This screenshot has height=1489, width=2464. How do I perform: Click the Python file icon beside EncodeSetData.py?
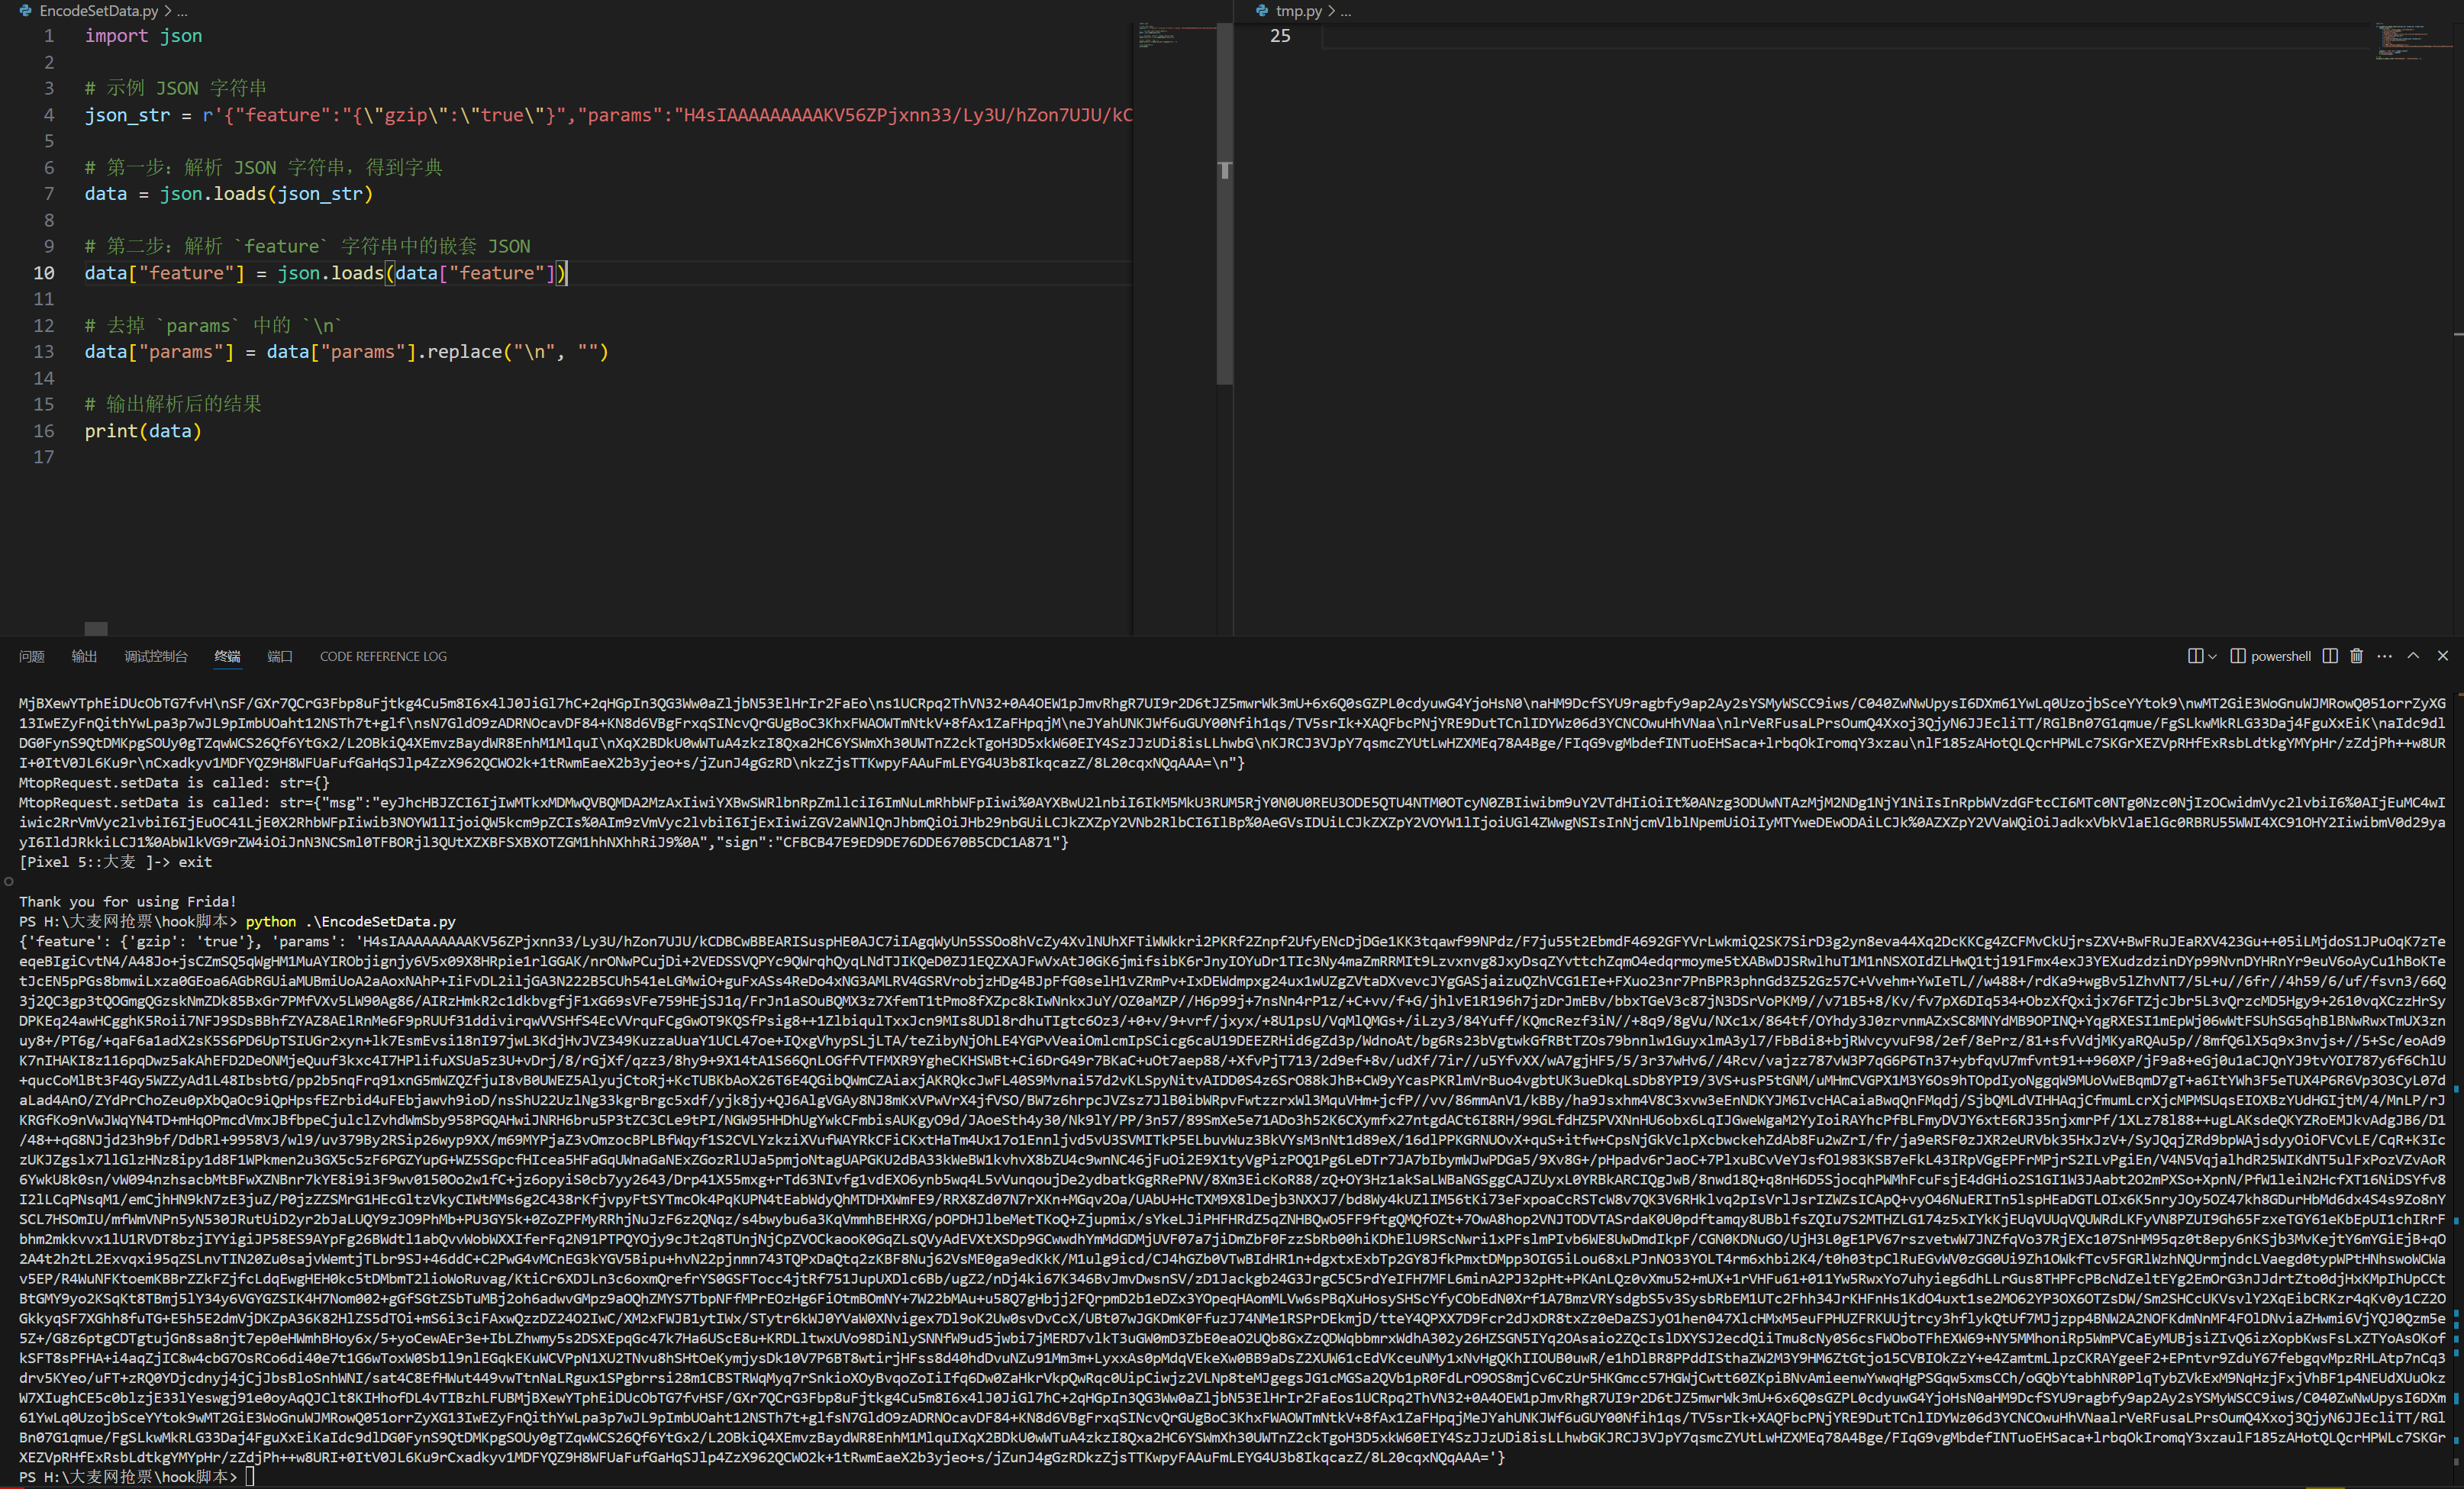click(x=25, y=11)
